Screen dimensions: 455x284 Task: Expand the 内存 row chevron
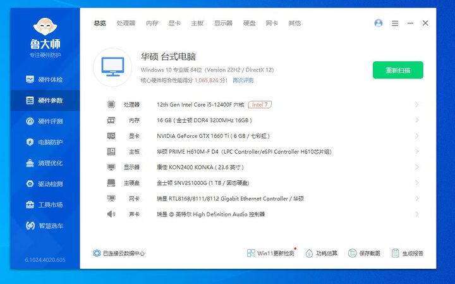(417, 120)
